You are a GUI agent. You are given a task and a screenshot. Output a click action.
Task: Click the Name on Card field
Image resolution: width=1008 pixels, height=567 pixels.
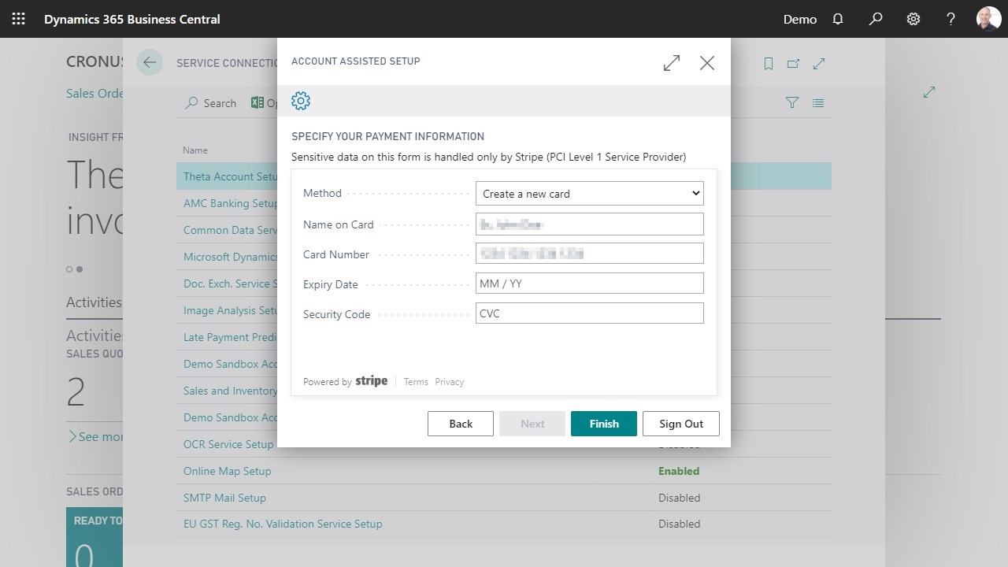pyautogui.click(x=589, y=224)
